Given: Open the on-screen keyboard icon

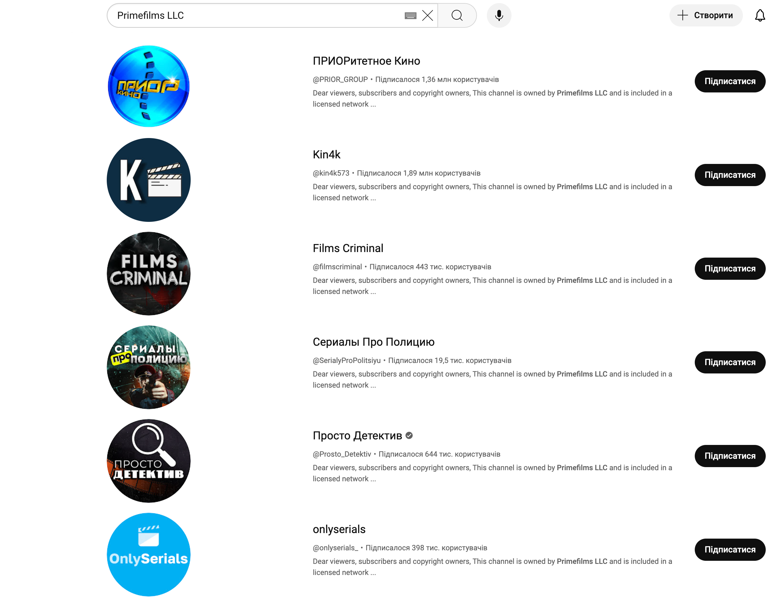Looking at the screenshot, I should click(410, 15).
